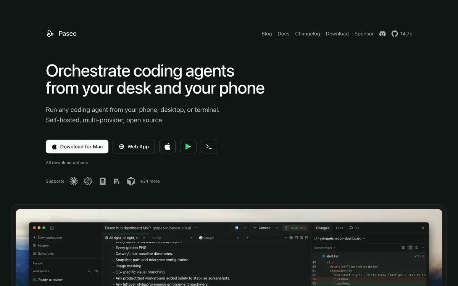458x286 pixels.
Task: Click the cube icon under Supports
Action: point(131,181)
